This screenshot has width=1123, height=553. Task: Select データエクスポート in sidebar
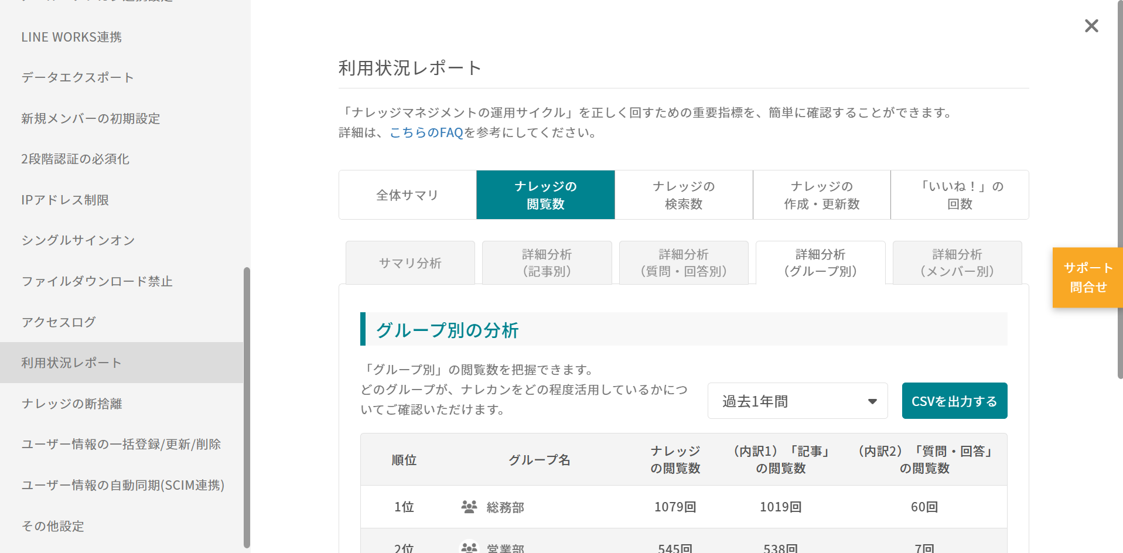pos(77,77)
